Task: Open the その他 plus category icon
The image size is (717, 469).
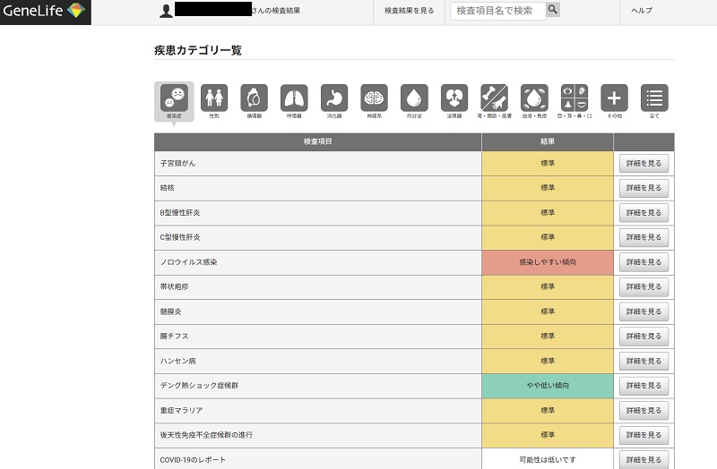Action: point(614,98)
